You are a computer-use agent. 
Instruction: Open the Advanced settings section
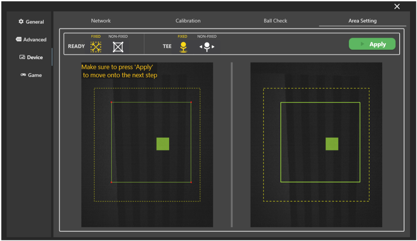tap(31, 40)
